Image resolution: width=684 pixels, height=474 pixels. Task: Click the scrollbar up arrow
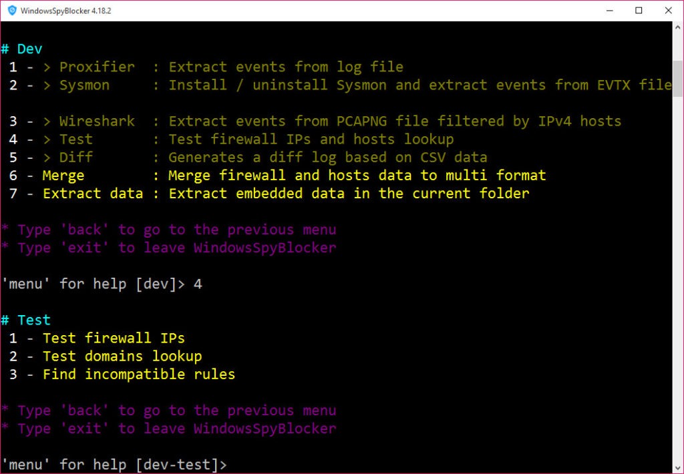point(678,27)
